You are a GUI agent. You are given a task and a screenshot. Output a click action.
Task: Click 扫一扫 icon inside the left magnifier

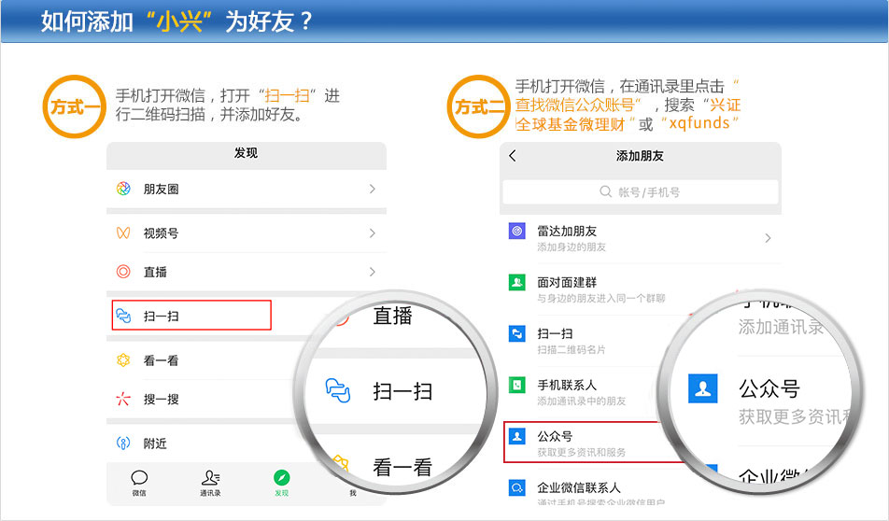coord(338,390)
